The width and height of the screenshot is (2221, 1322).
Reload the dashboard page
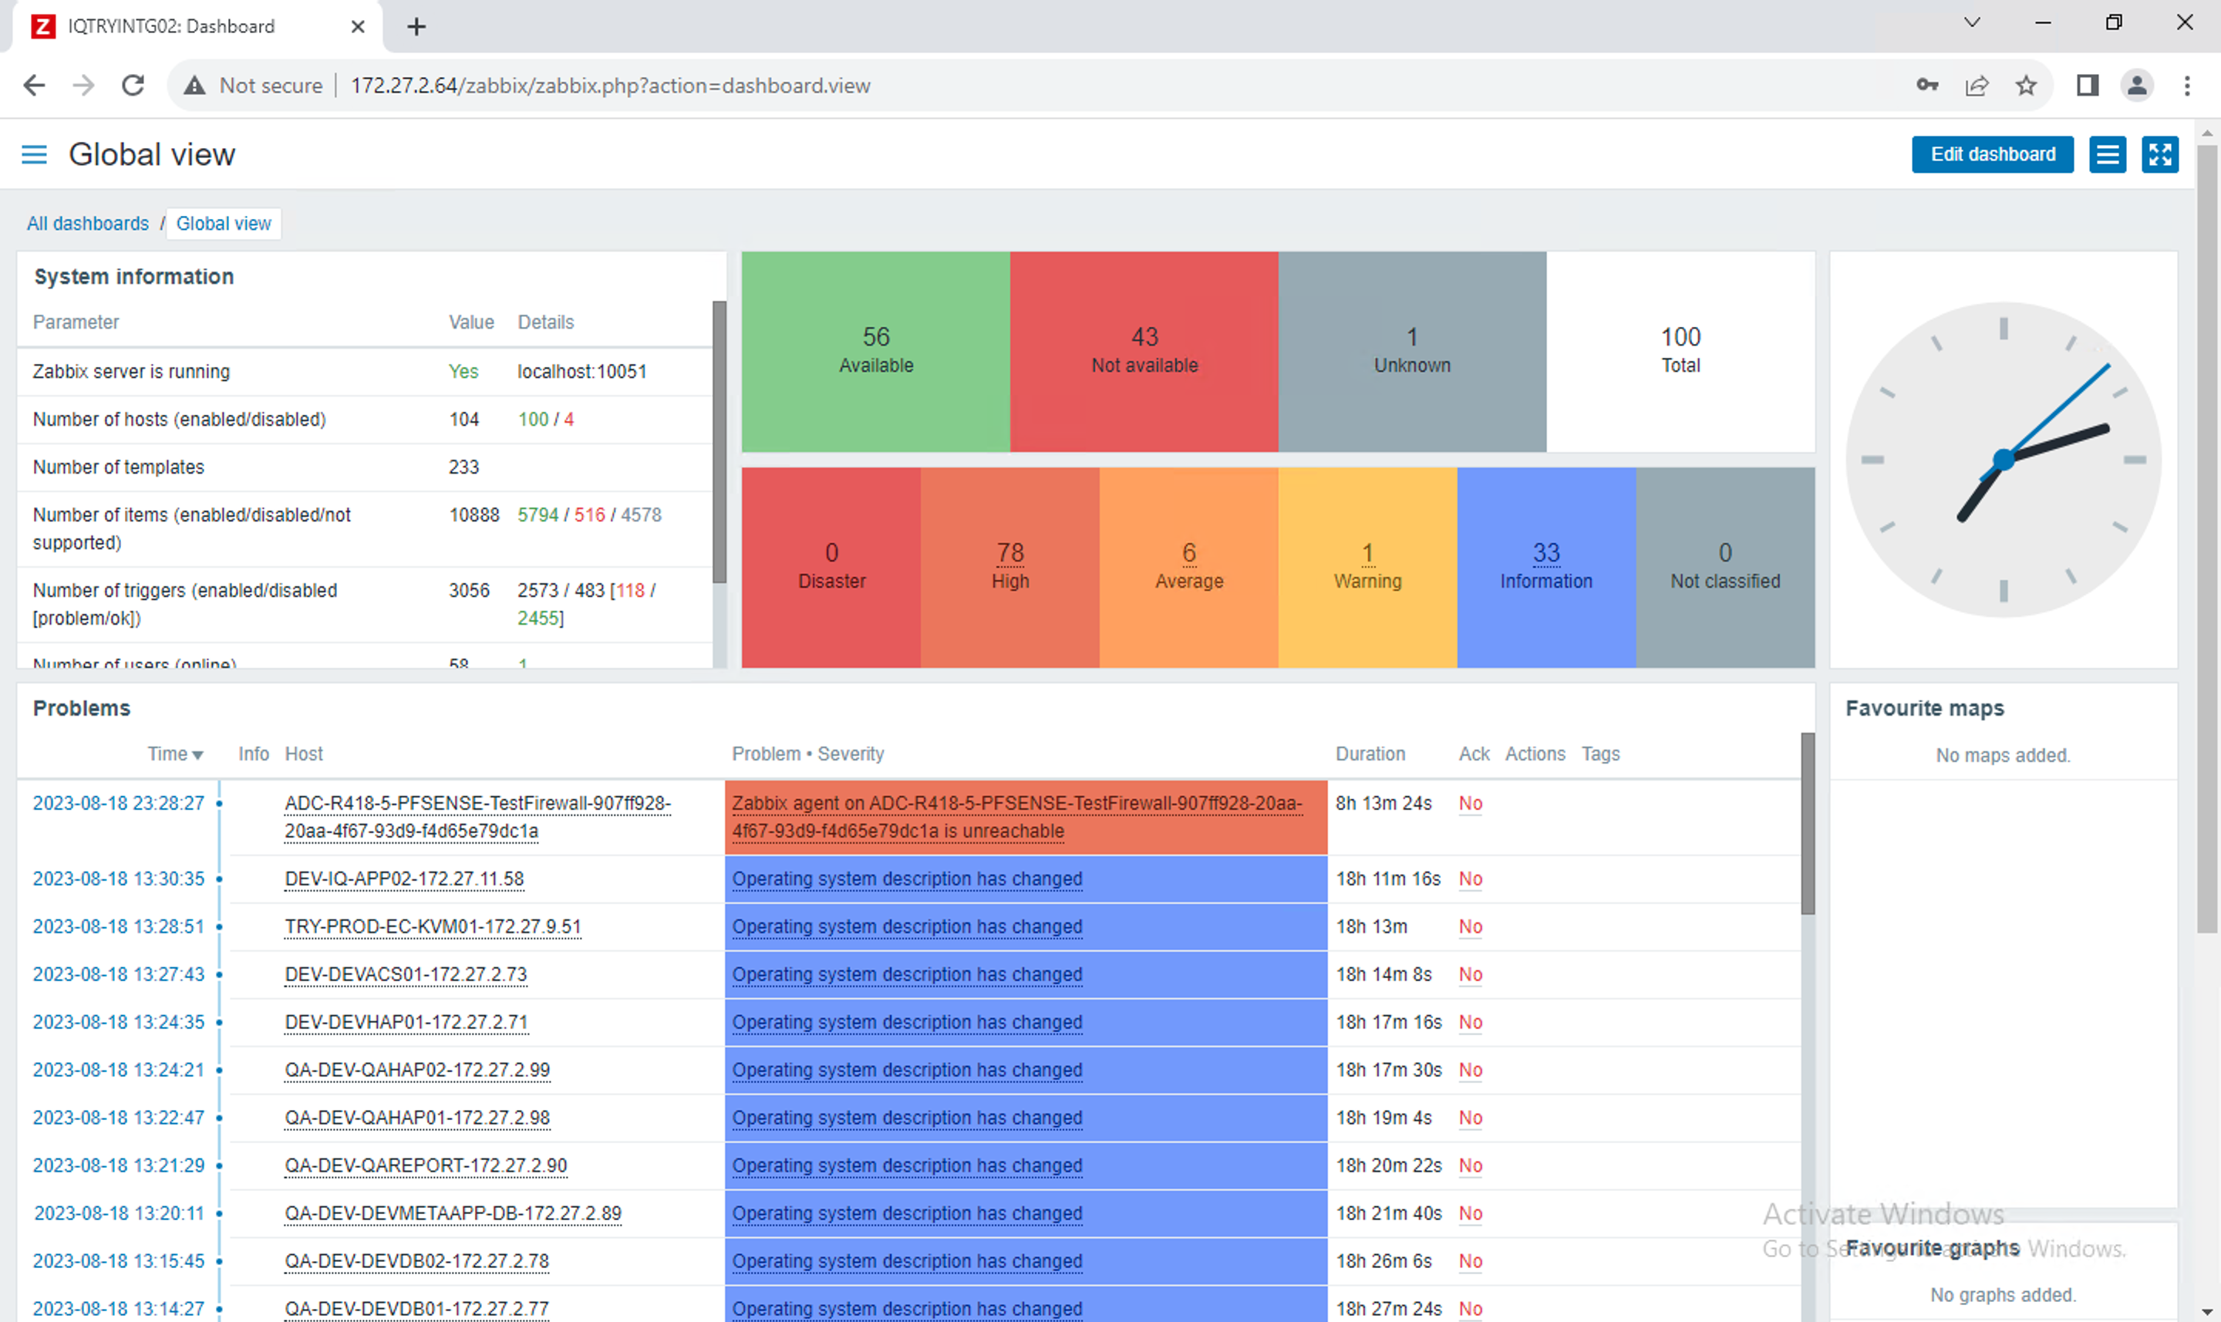pyautogui.click(x=133, y=86)
